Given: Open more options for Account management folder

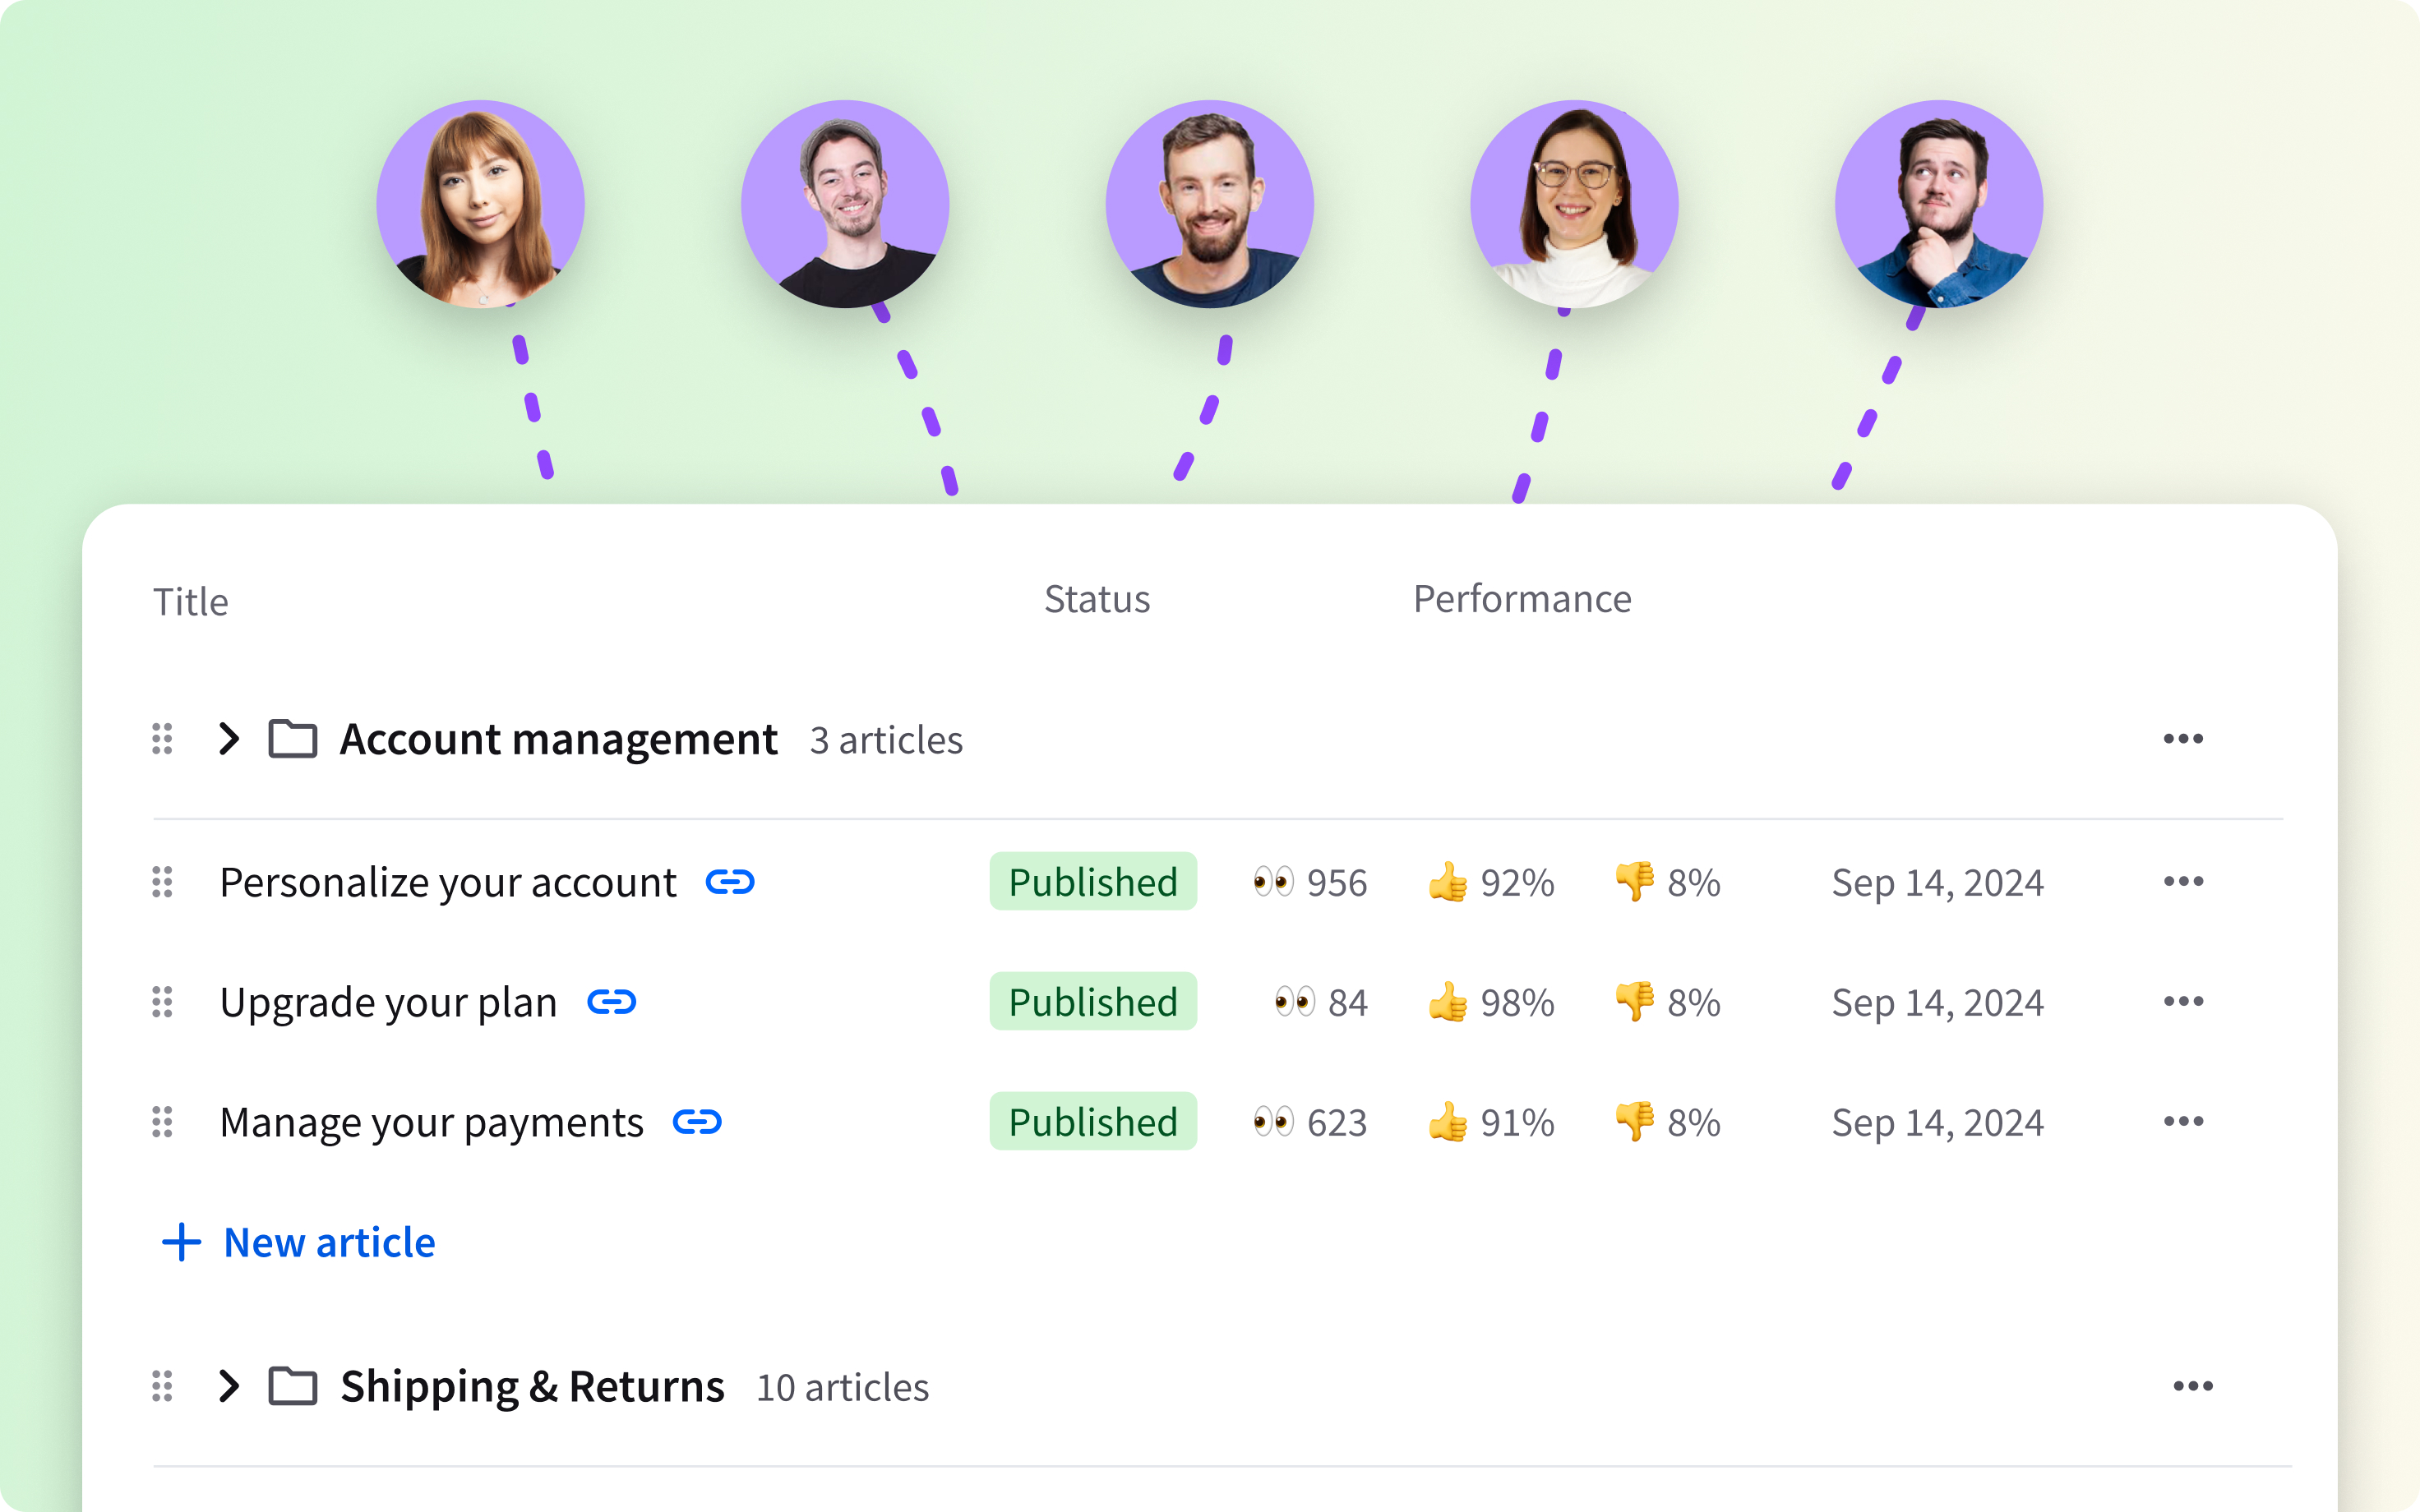Looking at the screenshot, I should coord(2182,739).
